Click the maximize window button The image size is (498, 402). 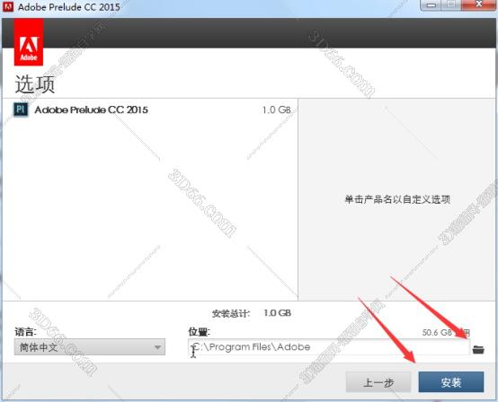[451, 4]
